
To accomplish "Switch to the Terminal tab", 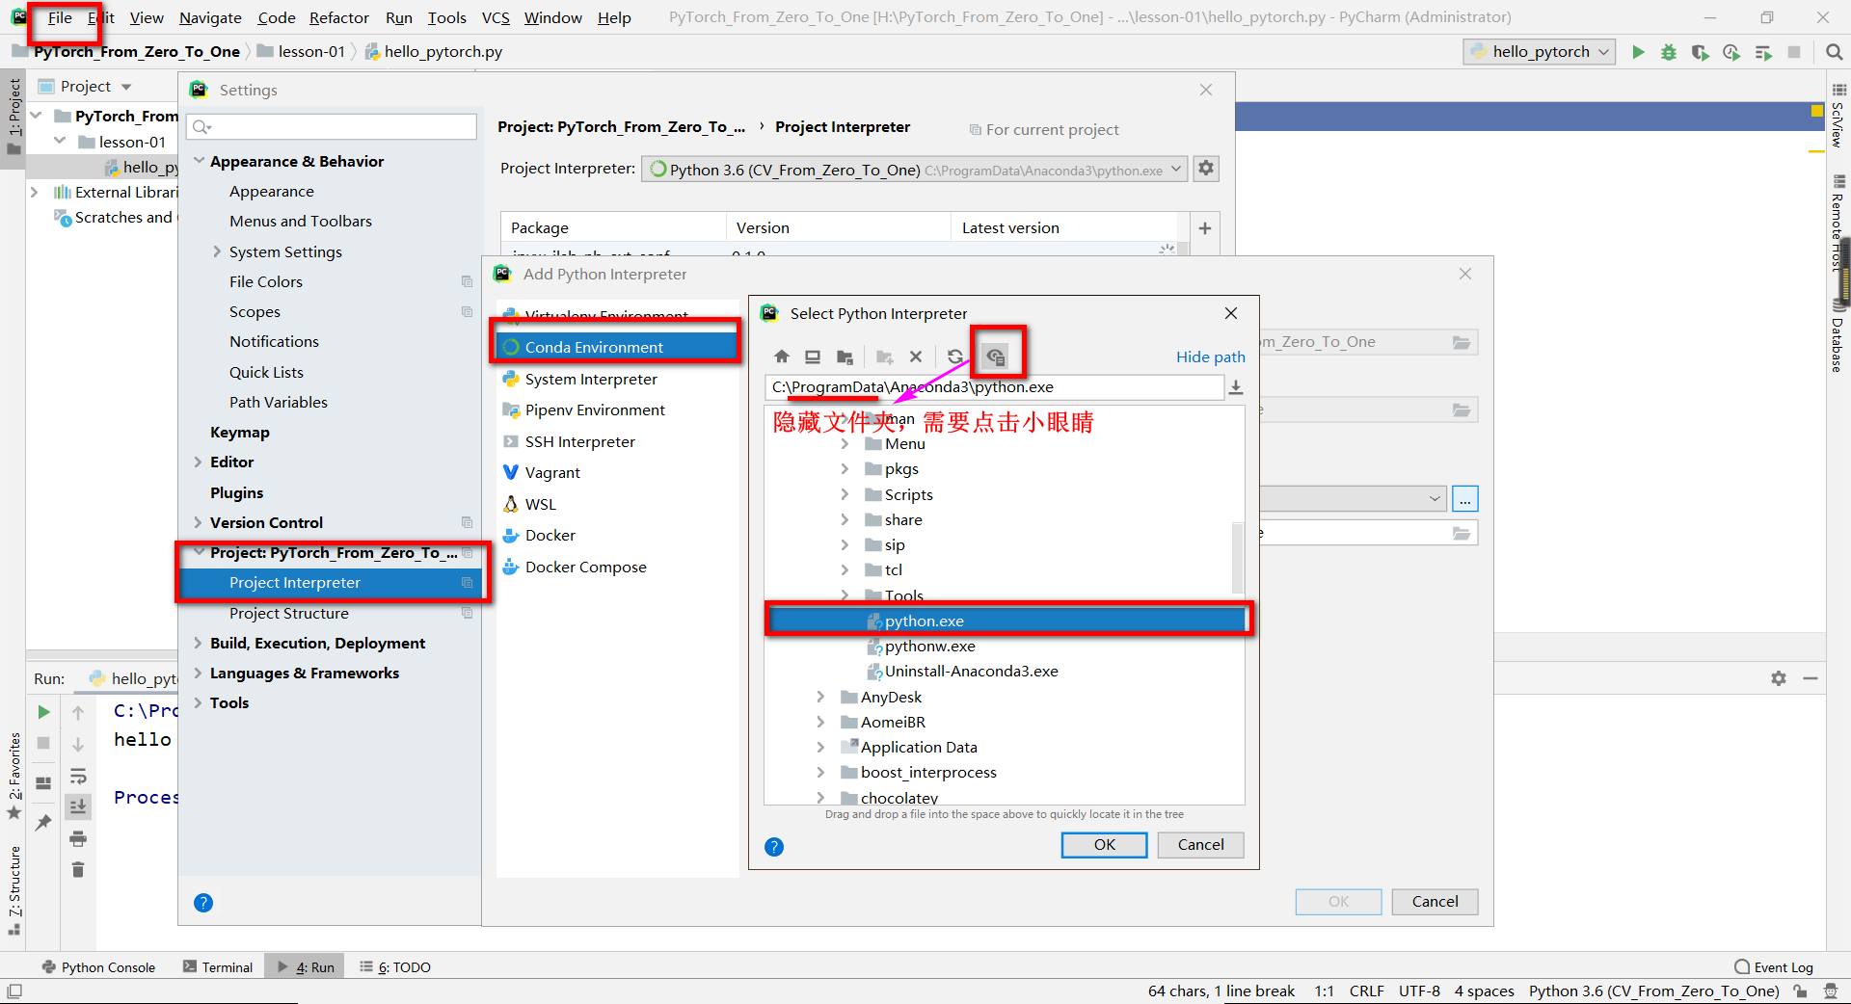I will [x=218, y=967].
